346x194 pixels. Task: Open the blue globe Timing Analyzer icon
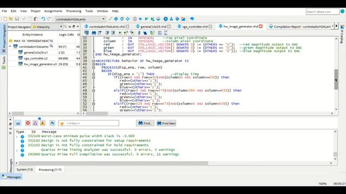pos(165,19)
